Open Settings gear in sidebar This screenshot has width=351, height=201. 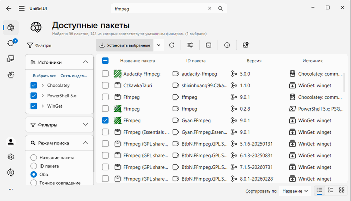click(x=11, y=157)
